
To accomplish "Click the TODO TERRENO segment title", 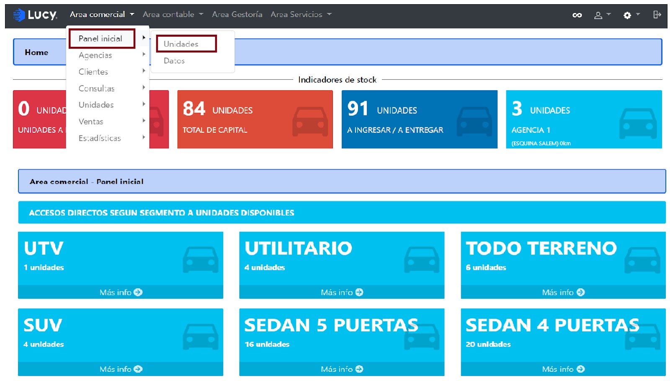I will click(541, 249).
